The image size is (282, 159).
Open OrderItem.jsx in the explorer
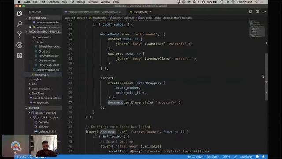tap(47, 61)
